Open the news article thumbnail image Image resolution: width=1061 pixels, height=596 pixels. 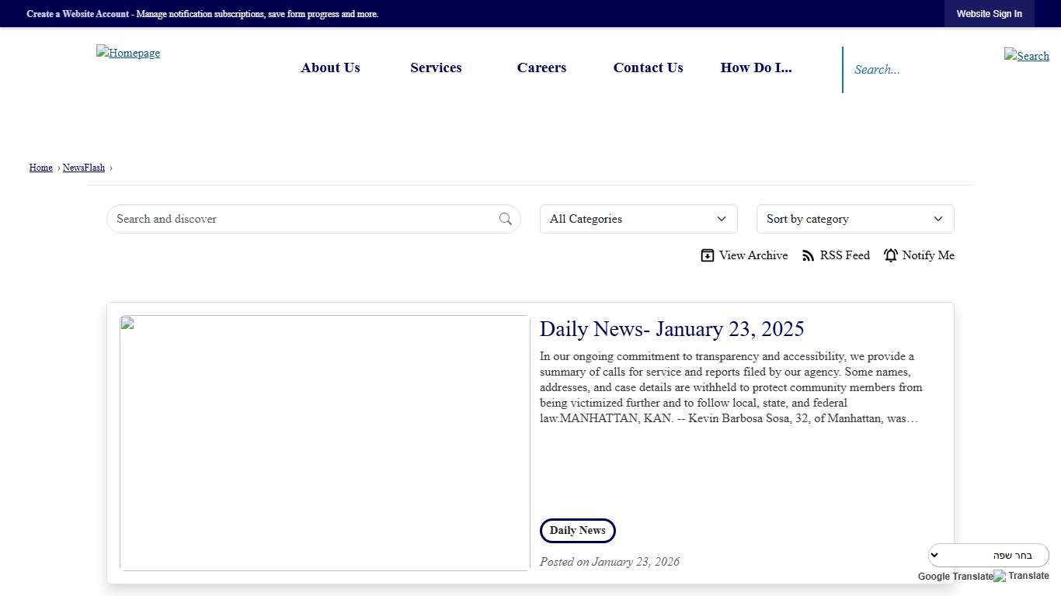[325, 442]
